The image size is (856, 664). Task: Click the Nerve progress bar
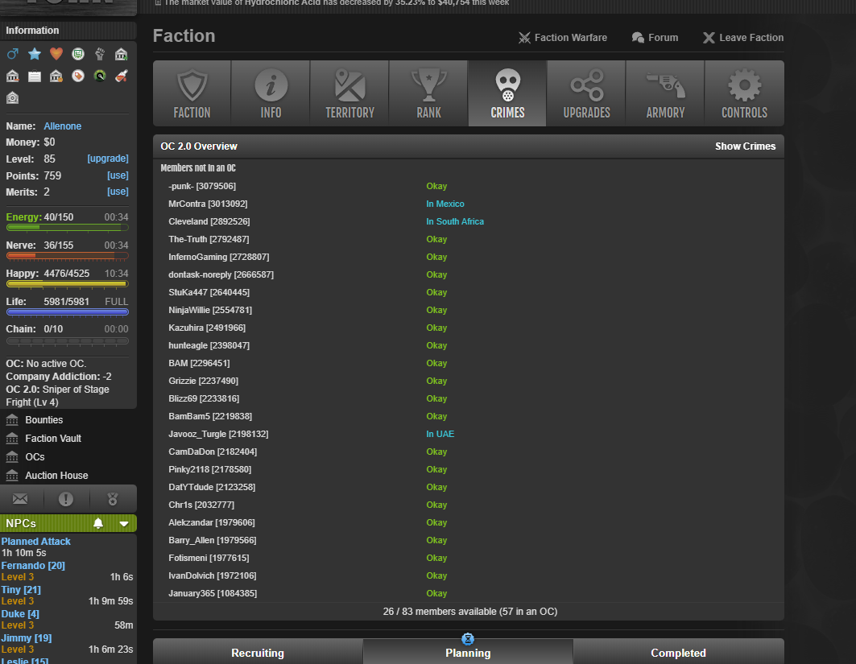point(67,255)
